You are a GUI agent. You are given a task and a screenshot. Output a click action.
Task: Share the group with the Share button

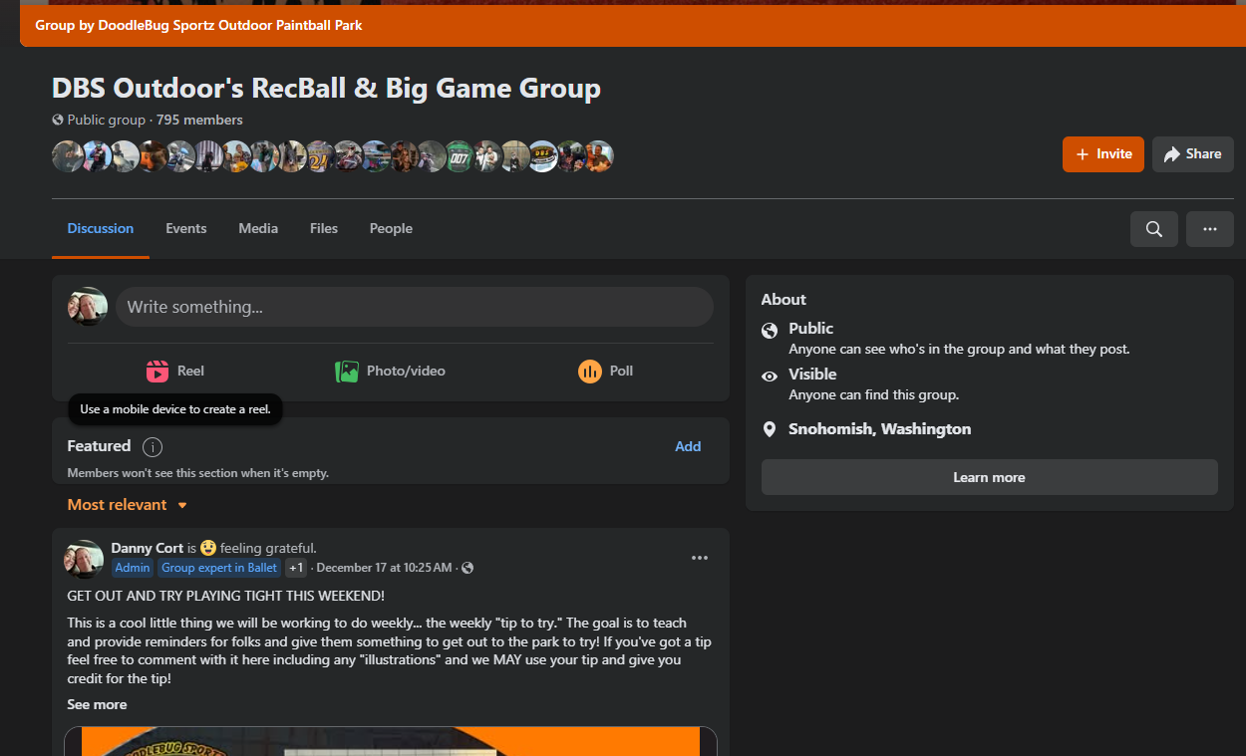[x=1193, y=154]
